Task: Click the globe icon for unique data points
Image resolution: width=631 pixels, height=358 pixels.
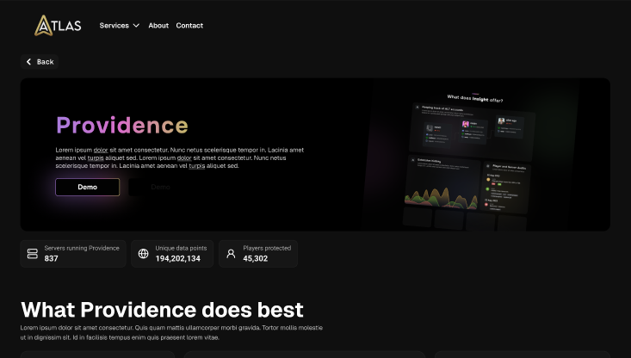Action: pyautogui.click(x=144, y=254)
